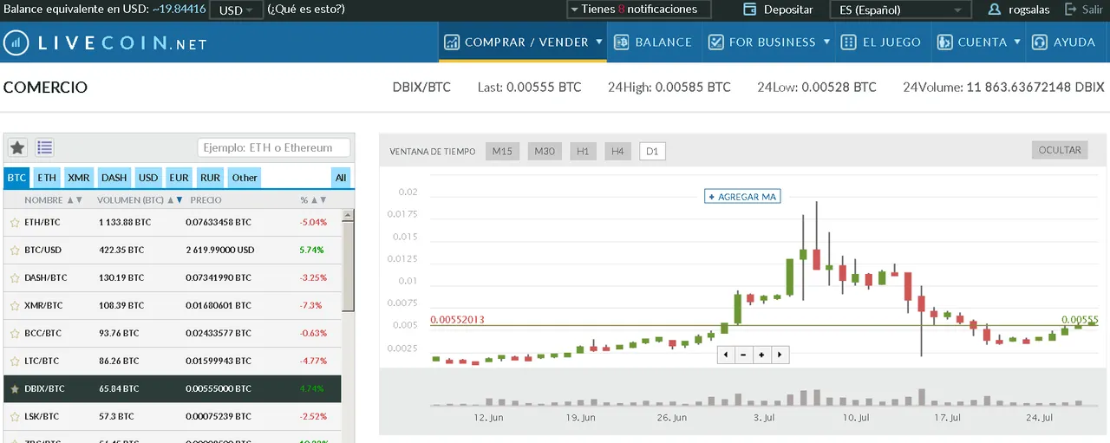
Task: Zoom out chart with the minus button
Action: point(744,355)
